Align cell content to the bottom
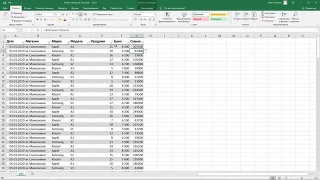 pyautogui.click(x=80, y=14)
